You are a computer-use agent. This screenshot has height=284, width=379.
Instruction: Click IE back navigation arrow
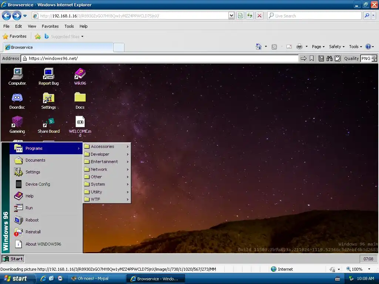[7, 16]
